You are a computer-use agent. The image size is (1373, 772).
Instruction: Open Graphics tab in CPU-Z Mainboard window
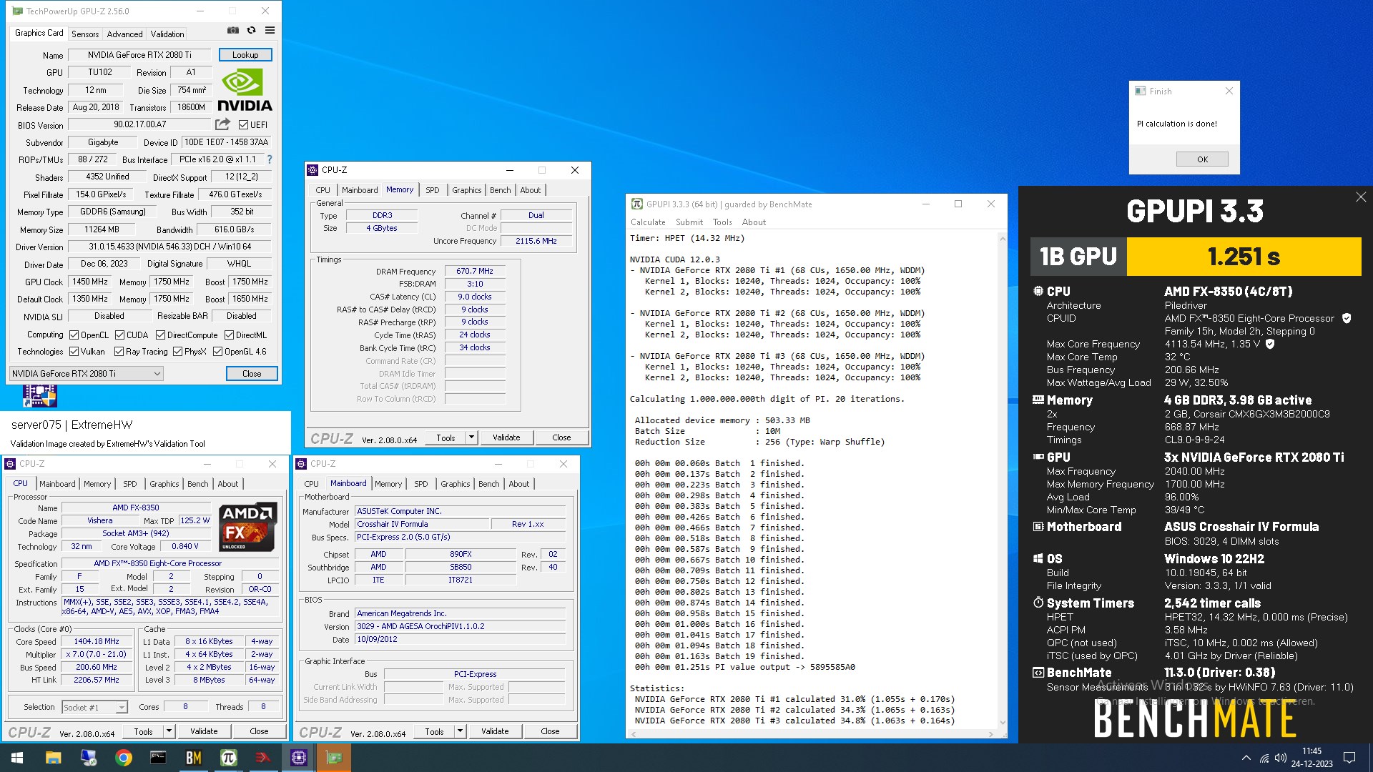click(x=455, y=484)
